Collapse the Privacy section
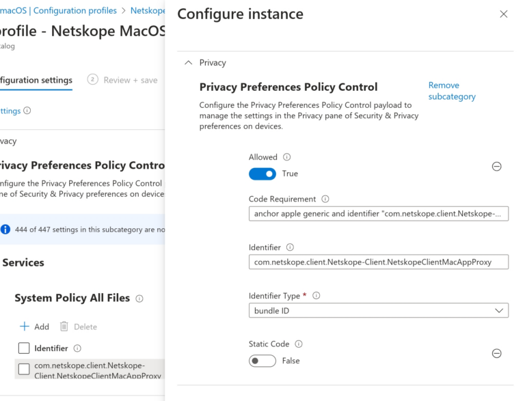 (189, 63)
